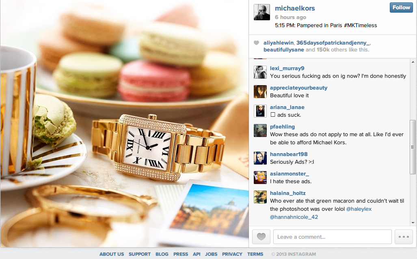Open the @haleylex mention link

359,209
